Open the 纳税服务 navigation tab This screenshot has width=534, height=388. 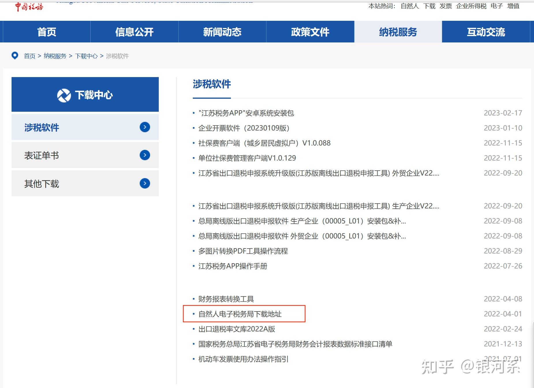(398, 32)
